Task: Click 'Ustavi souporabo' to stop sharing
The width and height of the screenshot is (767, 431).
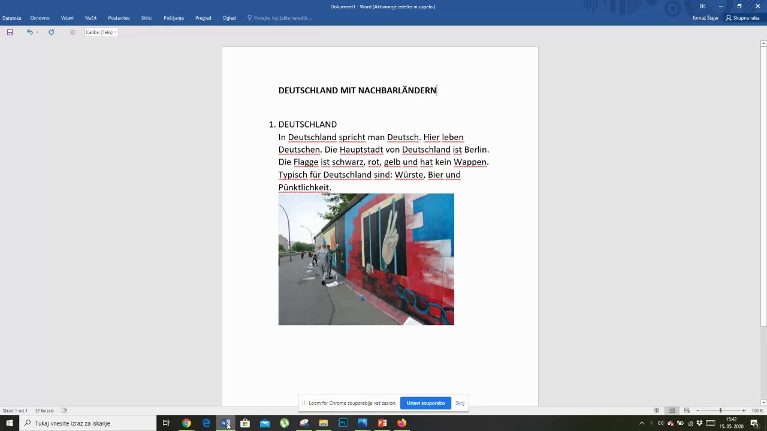Action: [x=425, y=403]
